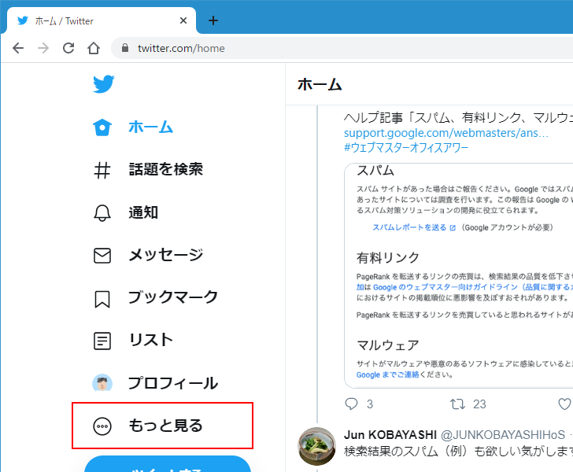The width and height of the screenshot is (573, 472).
Task: Open ブックマーク bookmarks
Action: 156,297
